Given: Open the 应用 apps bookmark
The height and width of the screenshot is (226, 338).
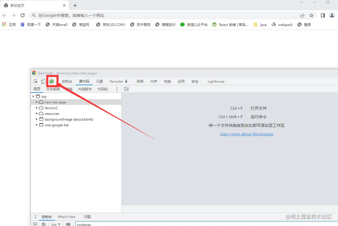Looking at the screenshot, I should [9, 25].
